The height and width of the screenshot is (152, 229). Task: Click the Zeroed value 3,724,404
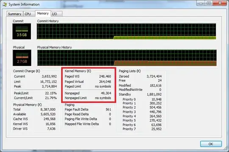tap(154, 76)
